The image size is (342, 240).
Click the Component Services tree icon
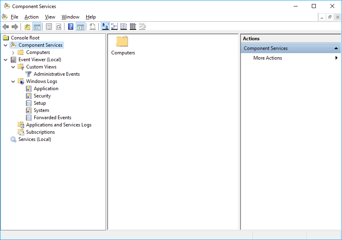(13, 45)
